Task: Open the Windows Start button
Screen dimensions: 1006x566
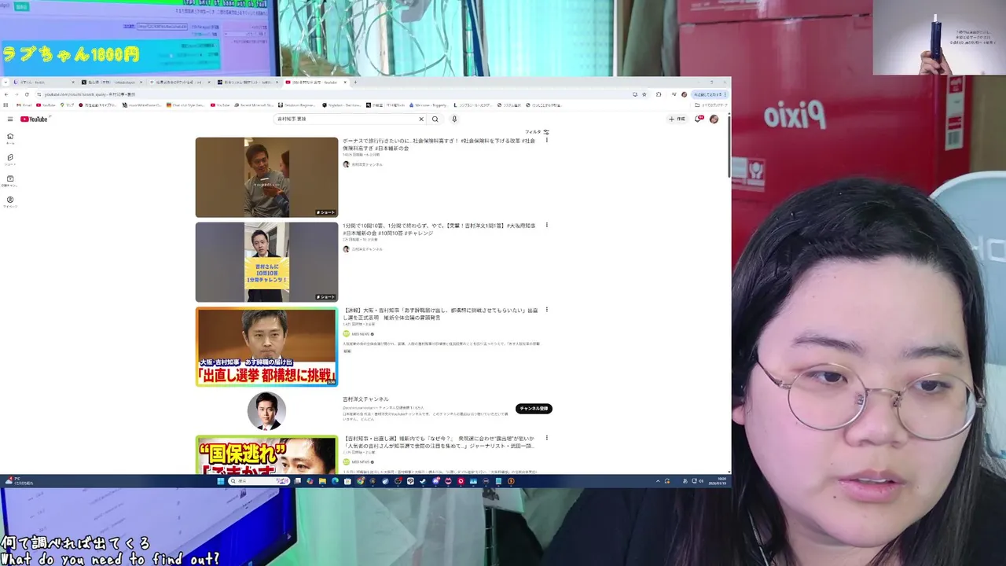Action: (x=221, y=481)
